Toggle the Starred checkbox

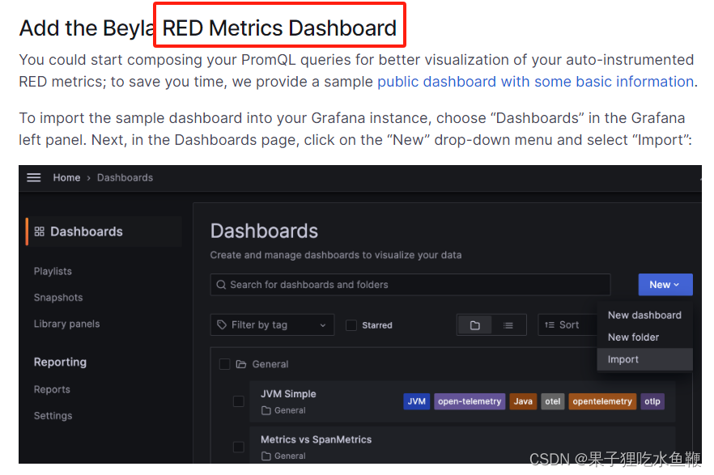tap(351, 325)
